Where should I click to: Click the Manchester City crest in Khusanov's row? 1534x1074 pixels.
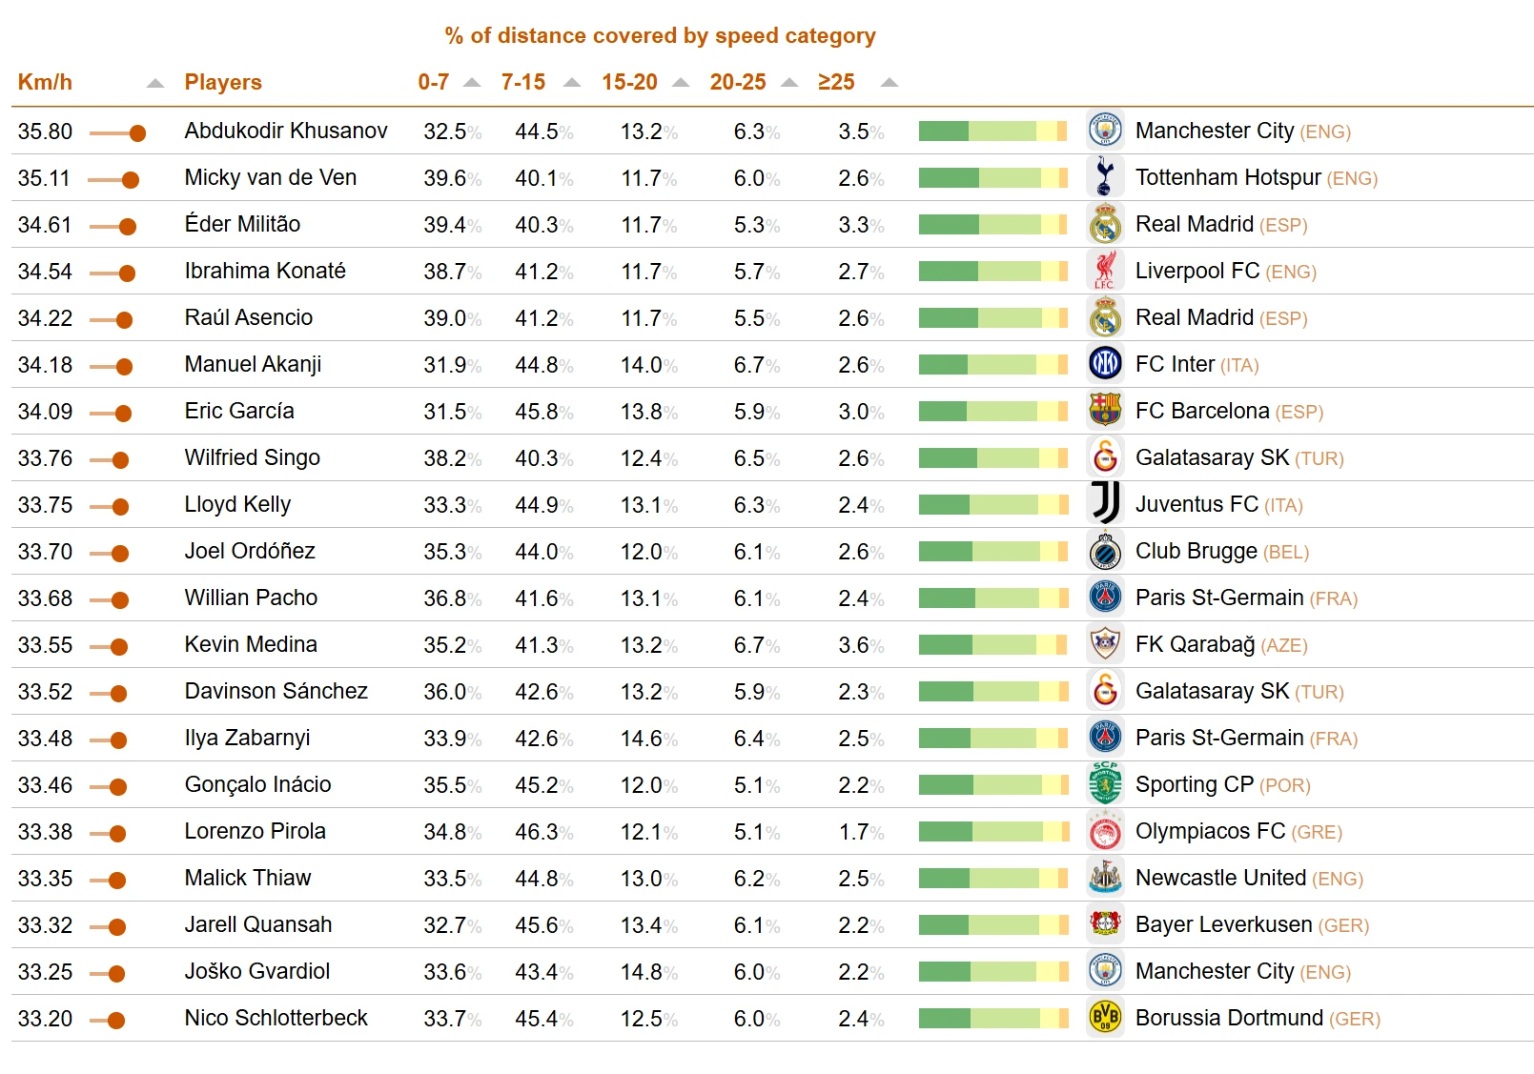[1105, 131]
